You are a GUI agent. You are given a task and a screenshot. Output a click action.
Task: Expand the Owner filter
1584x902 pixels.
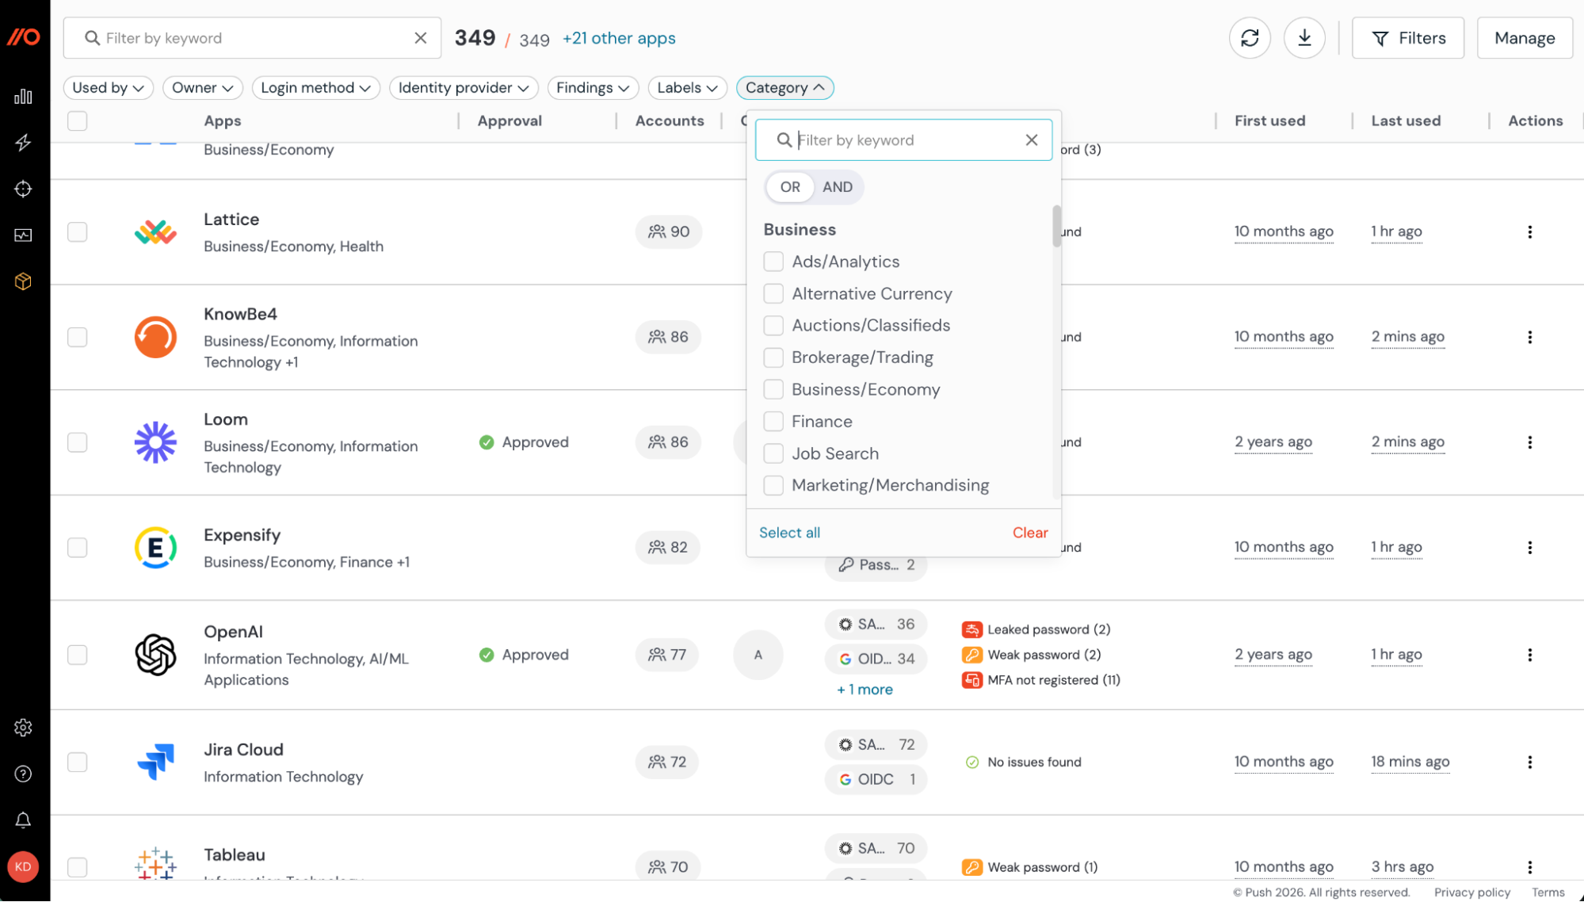click(x=202, y=88)
